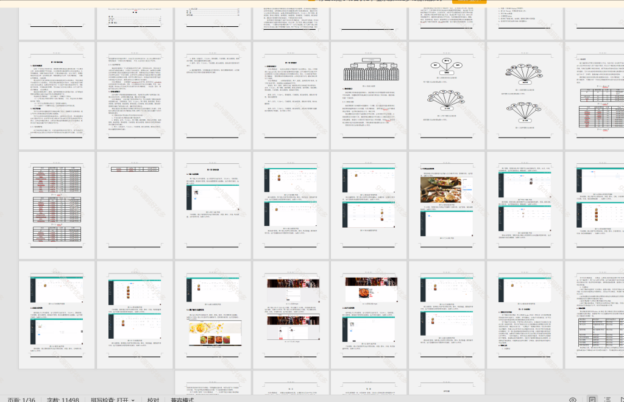Screen dimensions: 624x402
Task: Select the page with three fan-shaped ER diagrams
Action: pos(525,96)
